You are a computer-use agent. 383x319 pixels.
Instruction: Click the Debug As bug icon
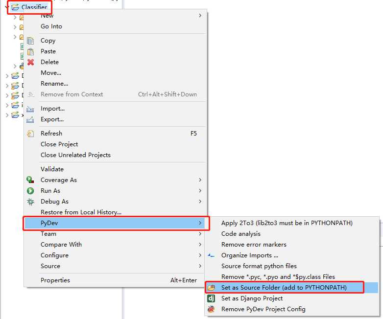[x=30, y=202]
